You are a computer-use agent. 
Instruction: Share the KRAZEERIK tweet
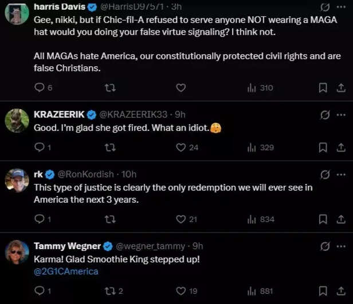[341, 147]
